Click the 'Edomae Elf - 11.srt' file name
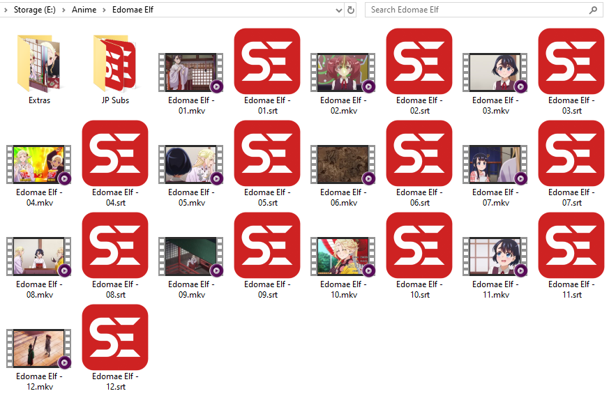Screen dimensions: 609x398 coord(571,289)
